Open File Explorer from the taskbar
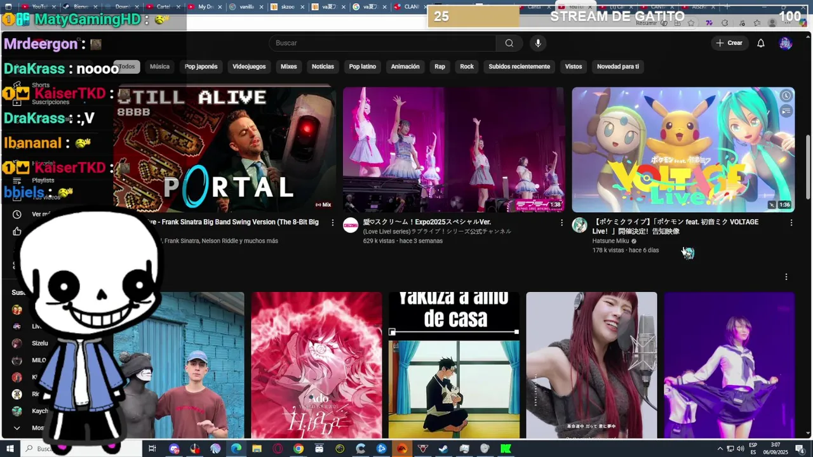The height and width of the screenshot is (457, 813). pos(257,449)
